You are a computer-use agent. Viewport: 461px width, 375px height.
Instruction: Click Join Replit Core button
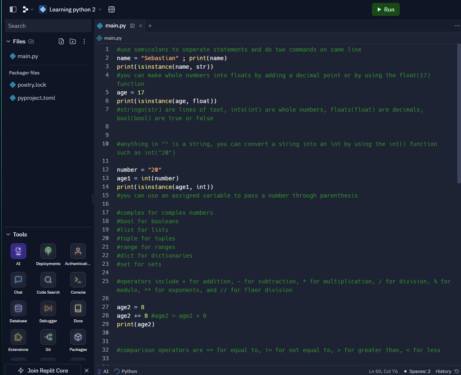43,371
